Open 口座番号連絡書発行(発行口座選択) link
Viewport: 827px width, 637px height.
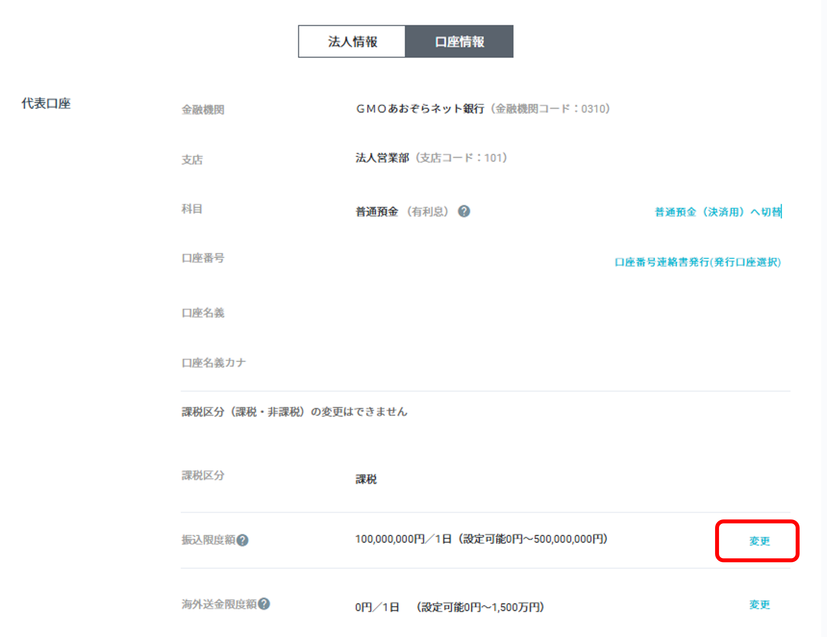point(697,262)
